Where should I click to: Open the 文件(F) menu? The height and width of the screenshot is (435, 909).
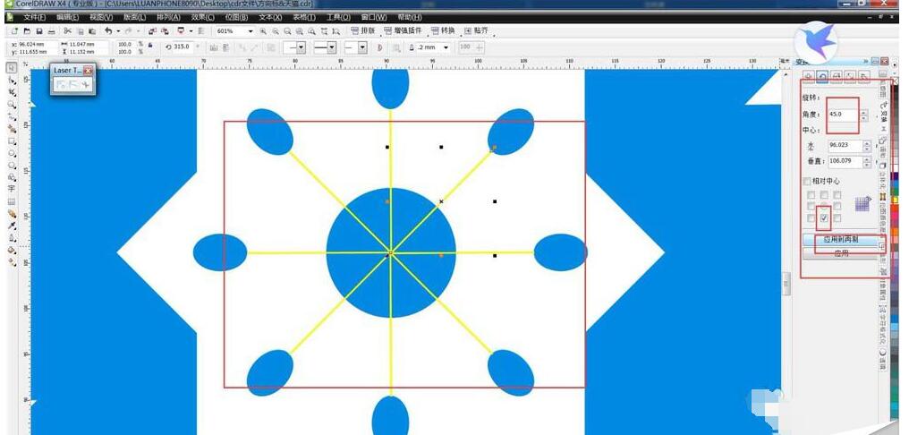tap(34, 17)
